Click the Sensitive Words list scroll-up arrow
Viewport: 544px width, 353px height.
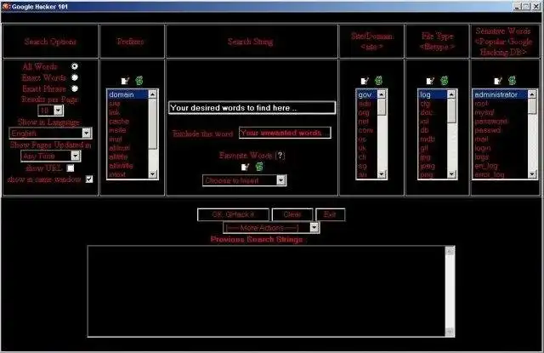coord(532,94)
